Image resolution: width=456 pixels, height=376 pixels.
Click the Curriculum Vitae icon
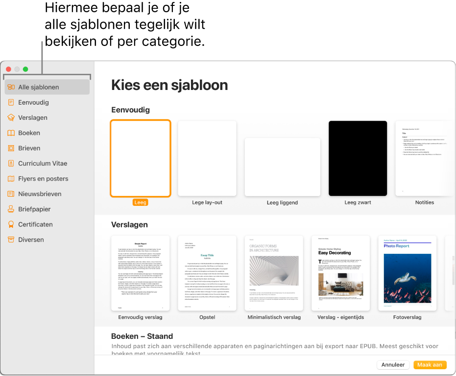coord(11,163)
